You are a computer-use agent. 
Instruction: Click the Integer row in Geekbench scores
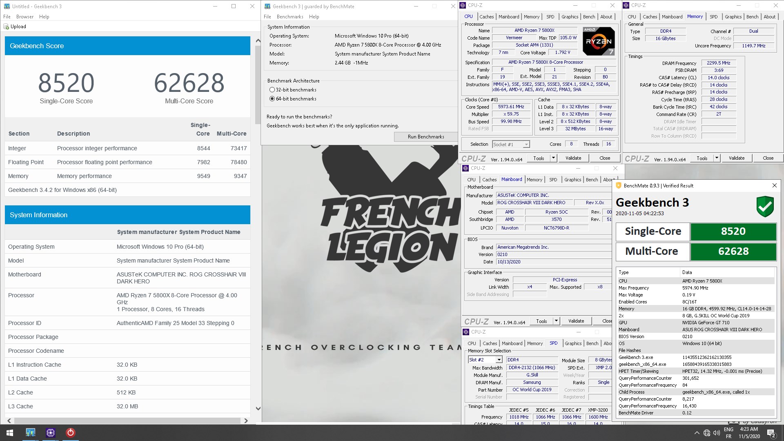point(127,148)
